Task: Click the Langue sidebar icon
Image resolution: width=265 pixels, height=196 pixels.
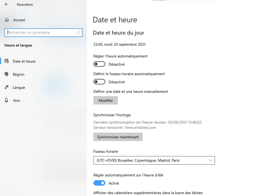Action: tap(6, 87)
